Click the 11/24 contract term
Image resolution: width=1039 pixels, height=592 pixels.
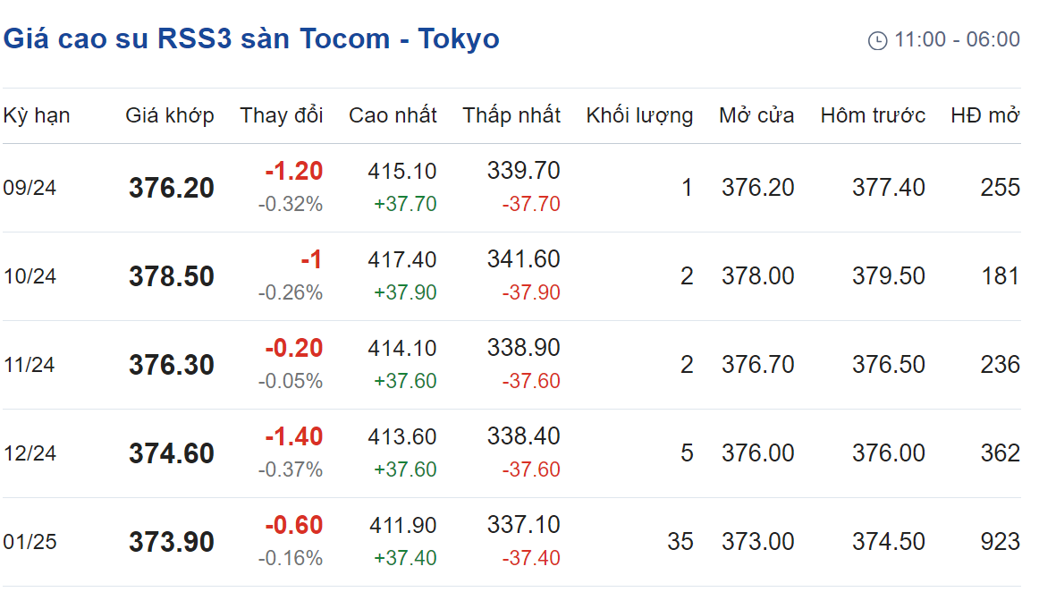30,365
